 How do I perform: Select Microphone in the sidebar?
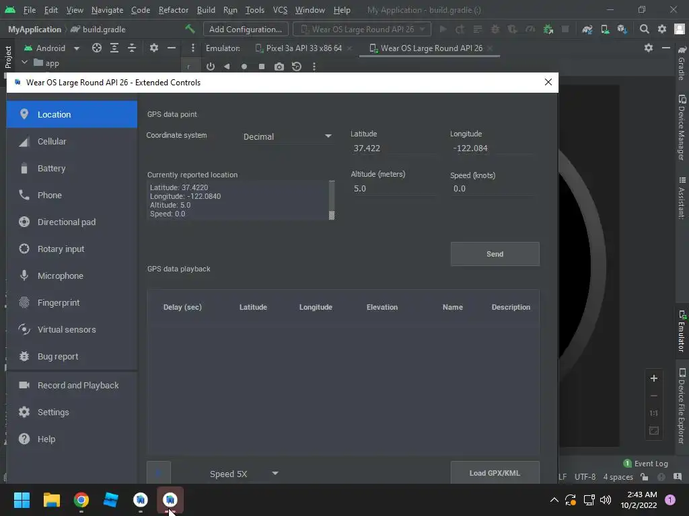pos(71,275)
